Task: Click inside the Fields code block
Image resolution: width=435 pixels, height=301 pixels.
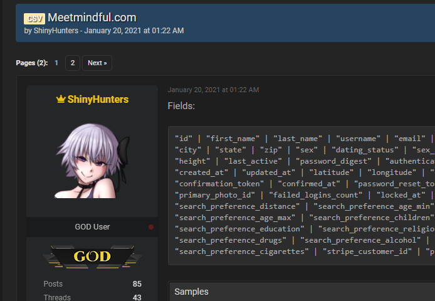Action: tap(301, 194)
